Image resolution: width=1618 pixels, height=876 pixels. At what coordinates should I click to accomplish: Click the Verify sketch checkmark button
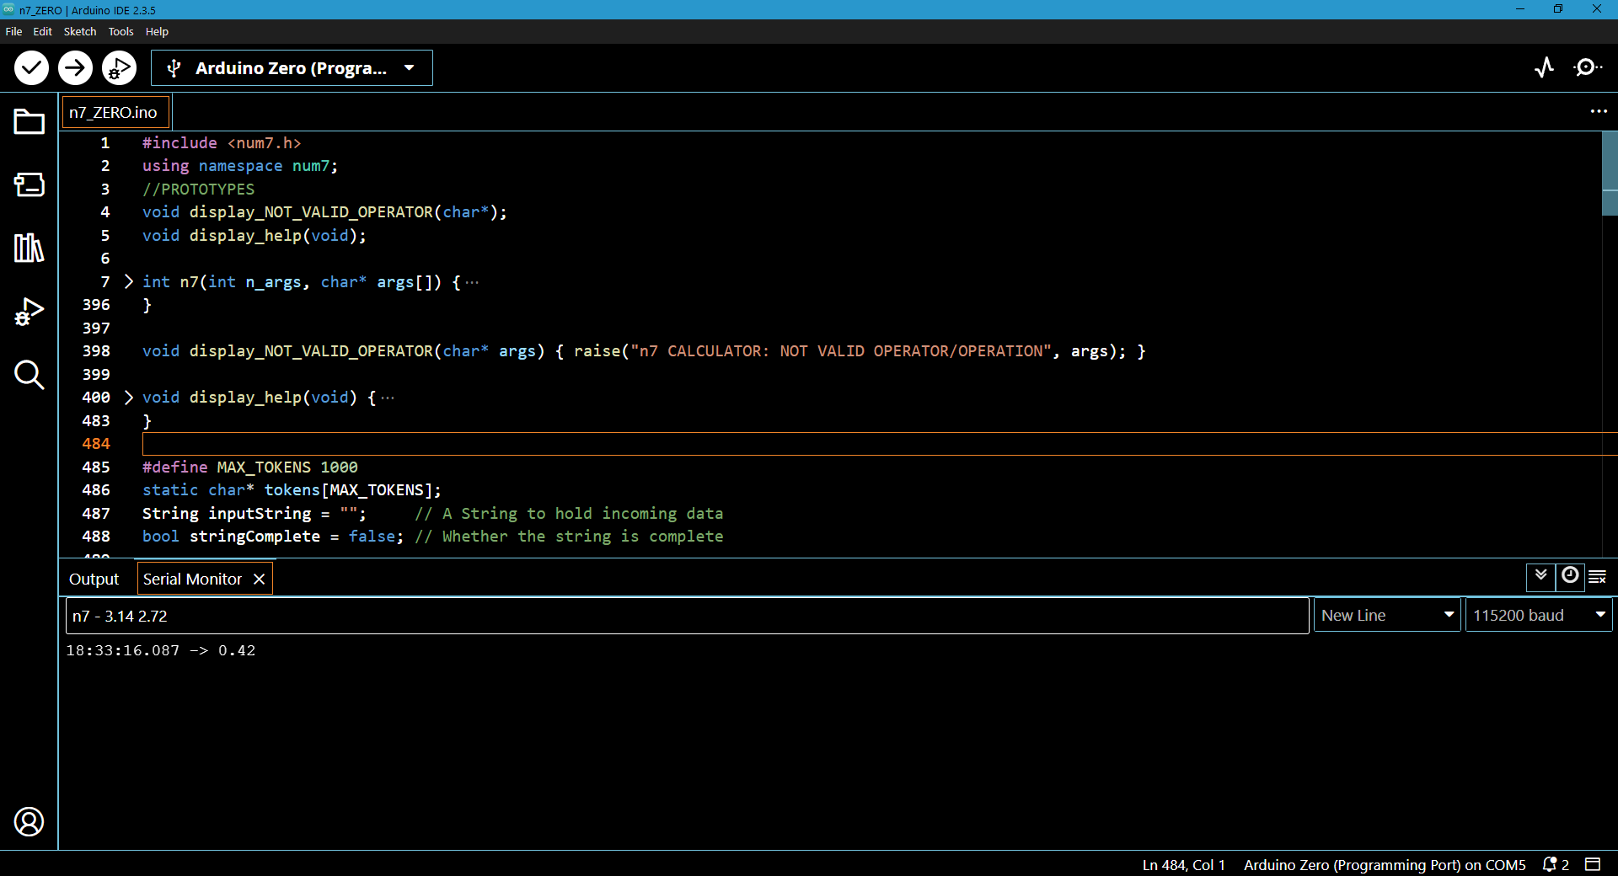pyautogui.click(x=31, y=68)
